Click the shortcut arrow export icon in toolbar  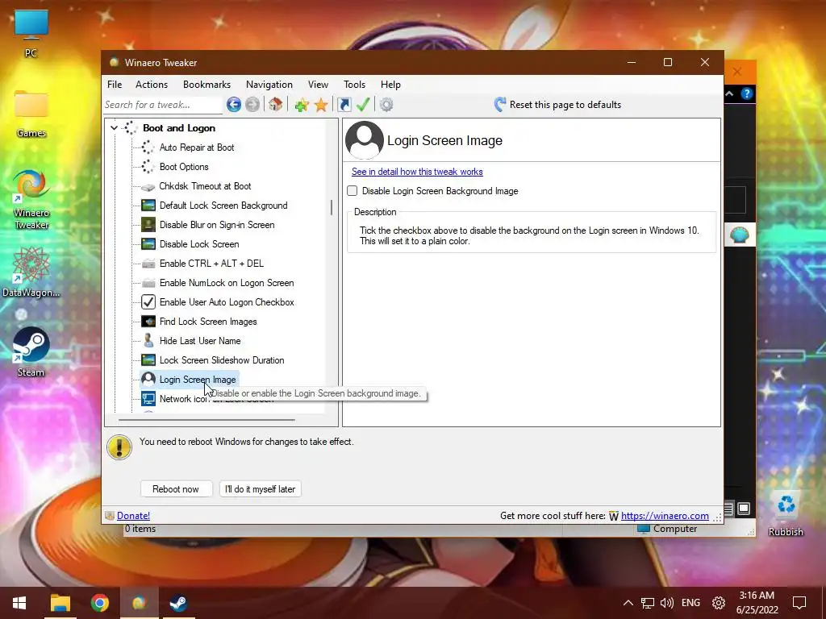[x=344, y=104]
